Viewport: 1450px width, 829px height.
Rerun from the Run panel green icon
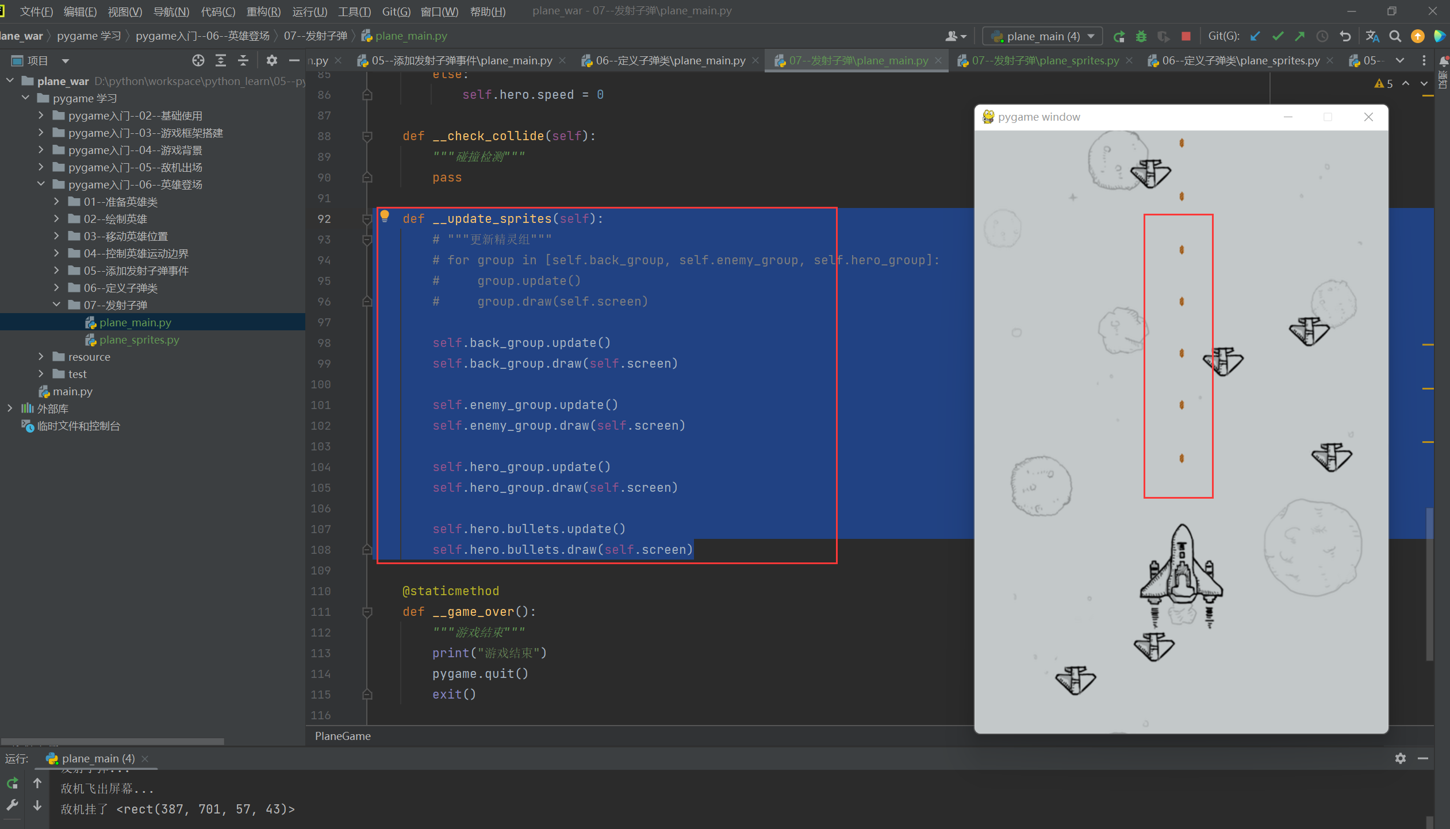(13, 783)
